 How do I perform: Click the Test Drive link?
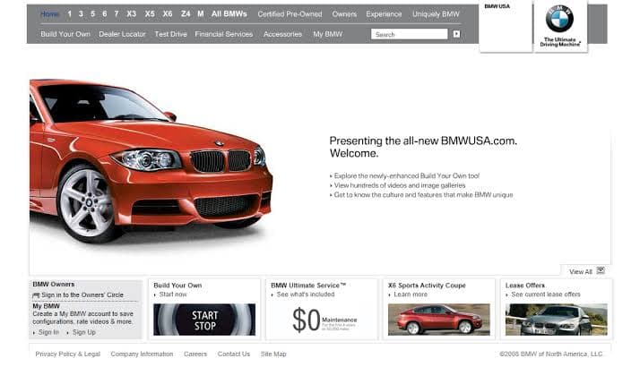(170, 34)
